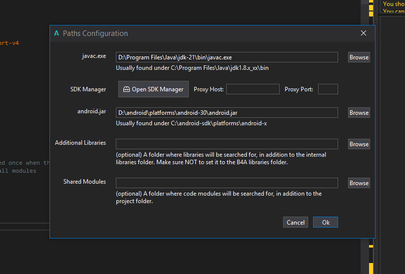Click the javac.exe label text
The image size is (405, 274).
[94, 56]
